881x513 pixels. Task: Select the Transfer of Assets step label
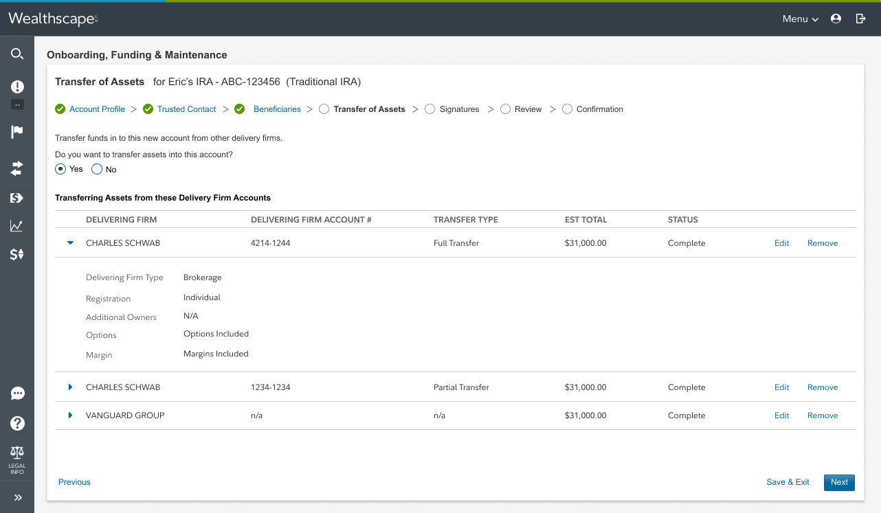[369, 109]
